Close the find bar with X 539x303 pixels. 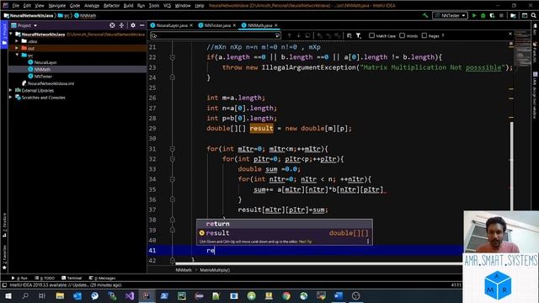point(510,34)
